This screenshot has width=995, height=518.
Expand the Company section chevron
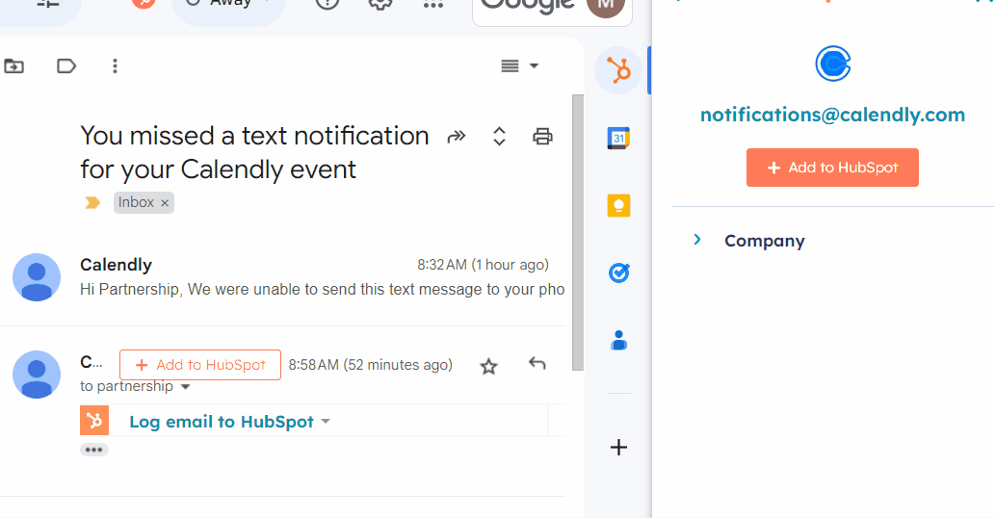[697, 240]
